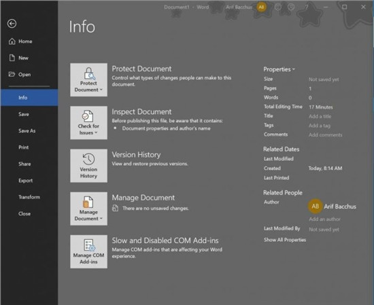Expand the Protect Document dropdown arrow
This screenshot has width=374, height=305.
(101, 90)
